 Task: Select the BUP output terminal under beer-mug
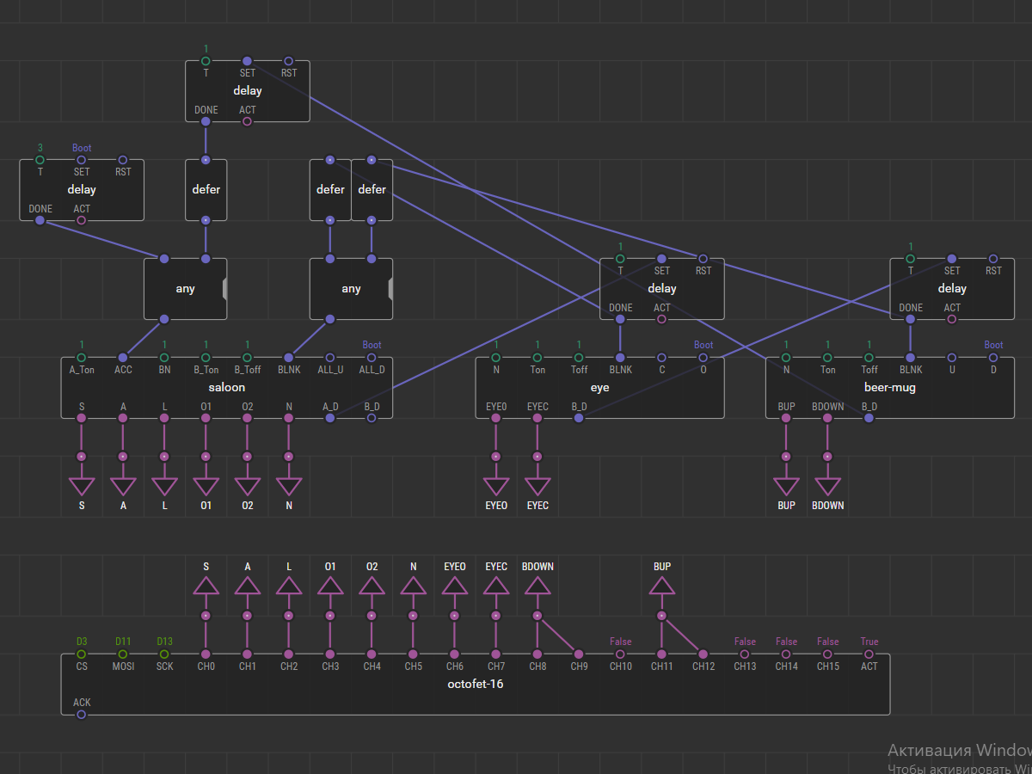point(786,487)
